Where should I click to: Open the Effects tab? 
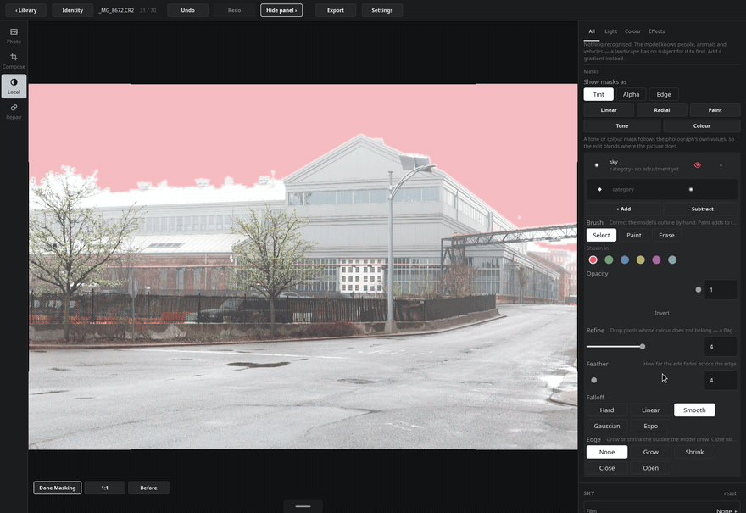tap(656, 31)
